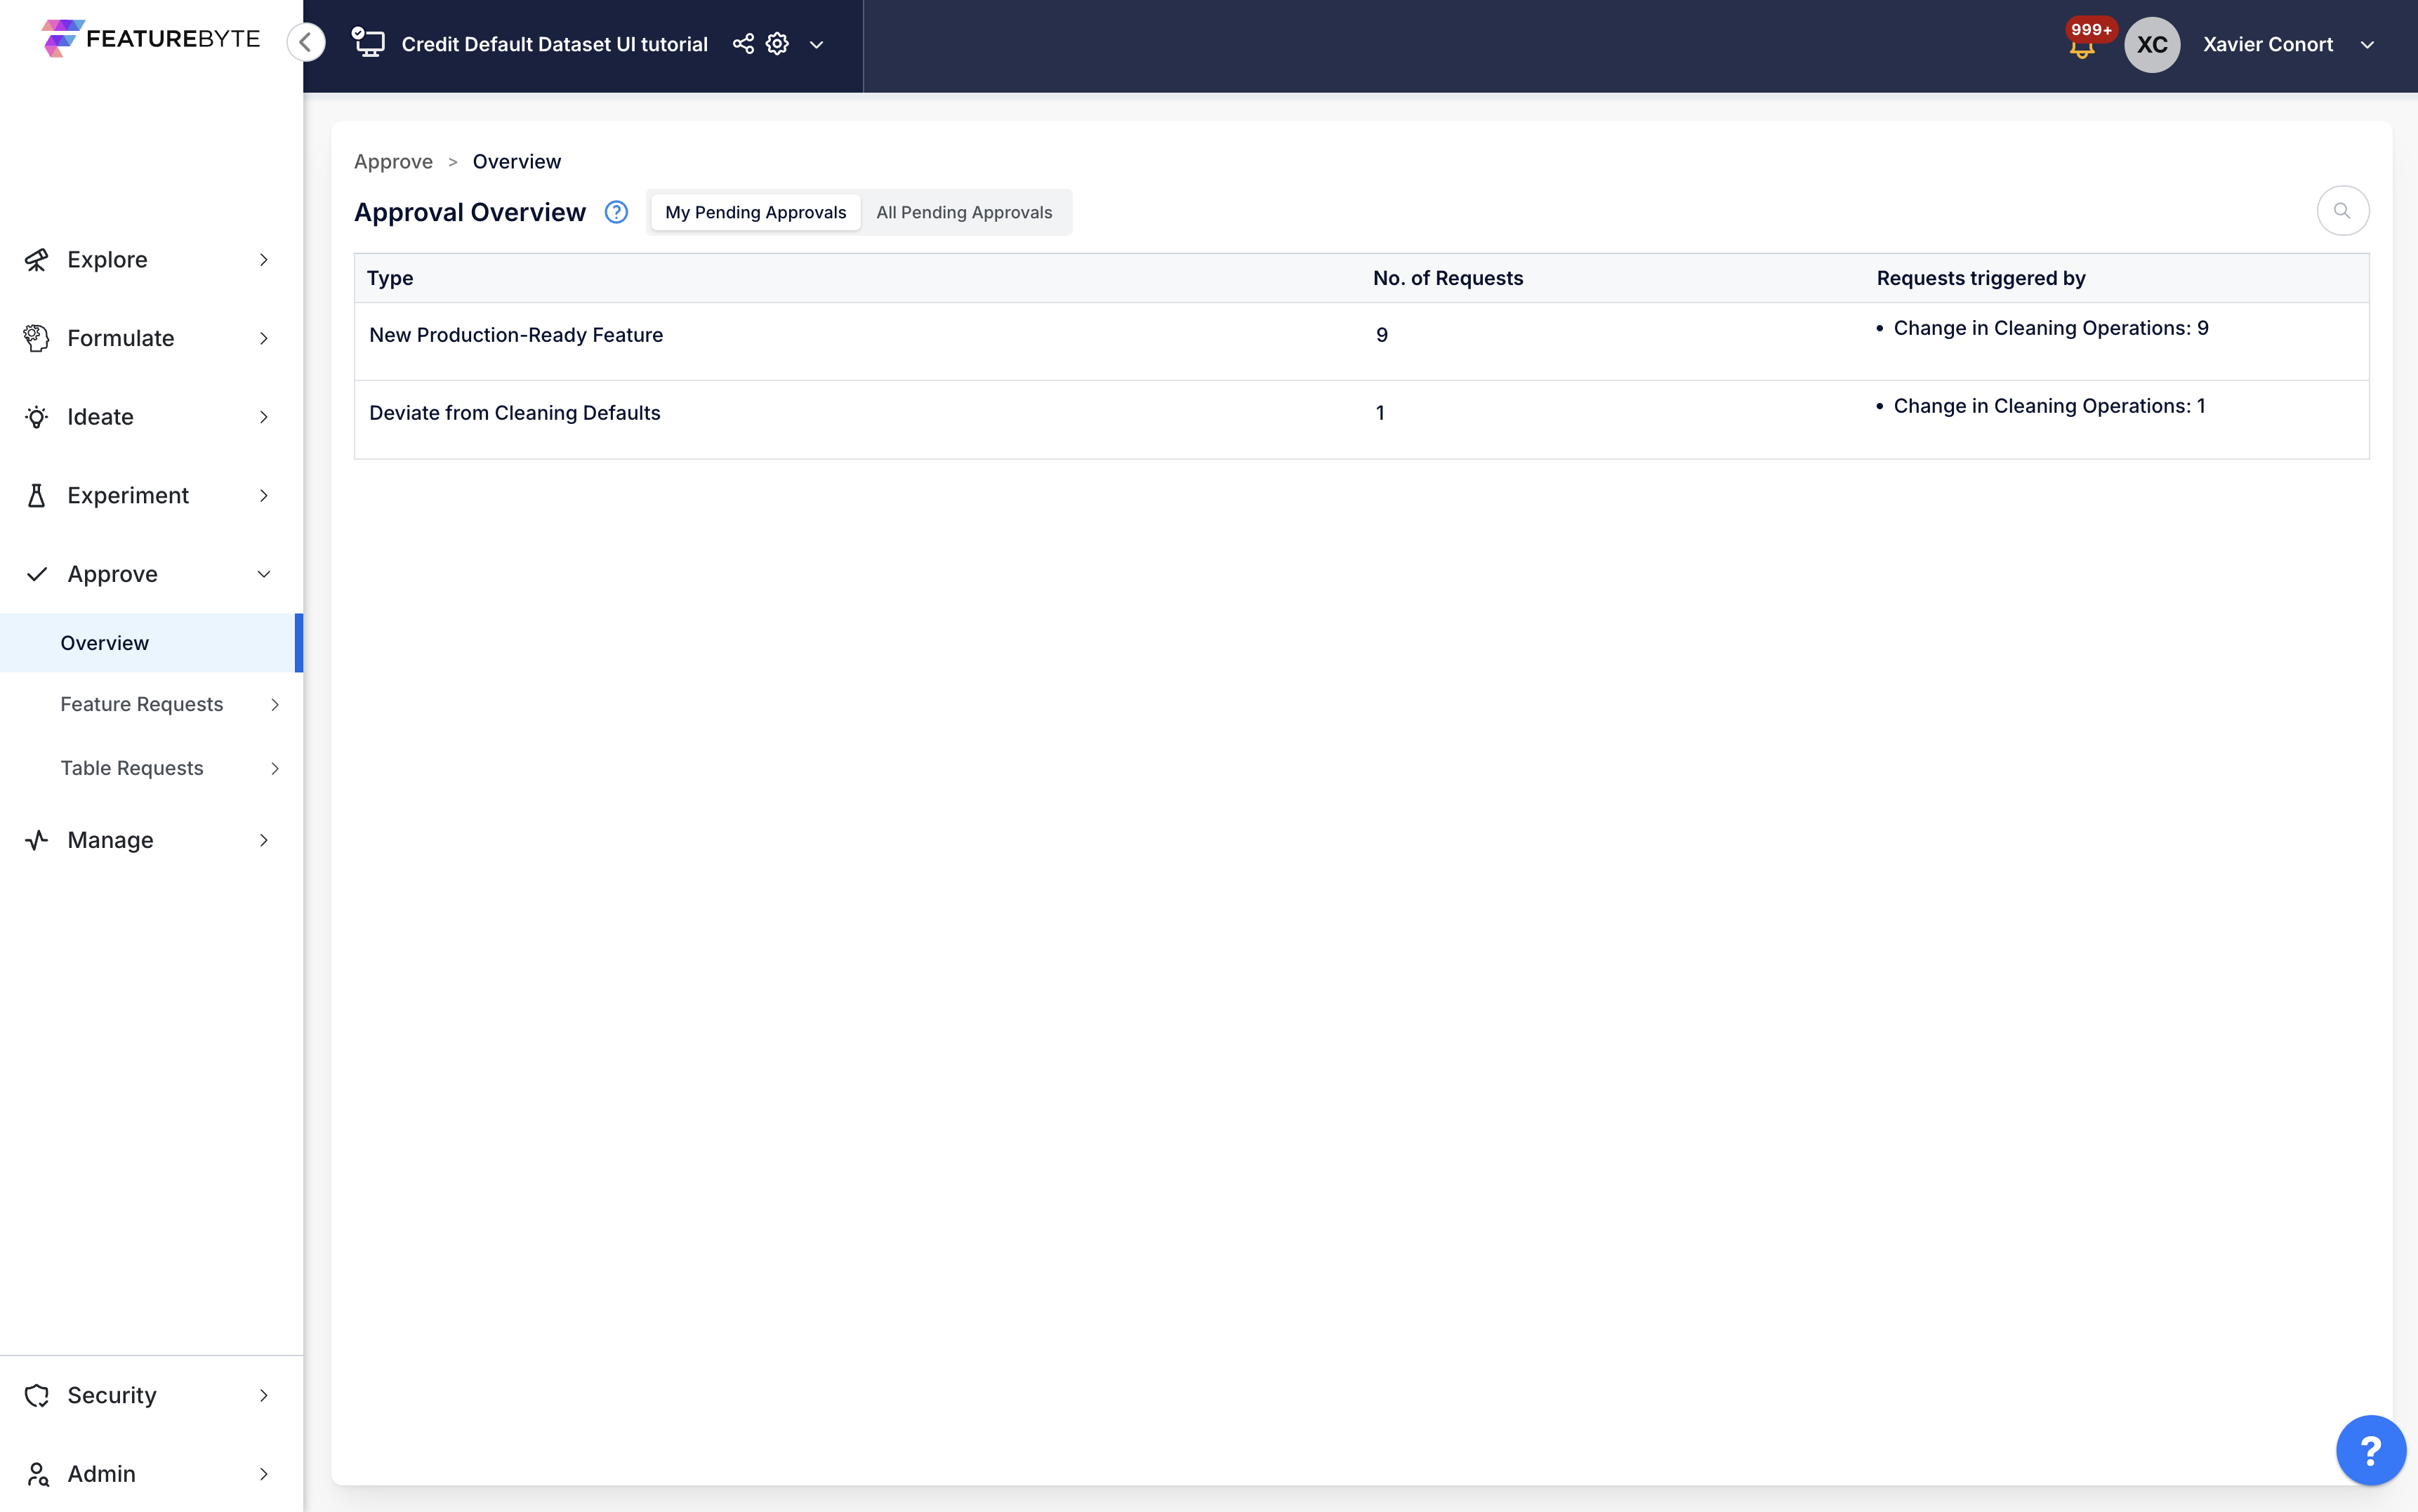Switch to My Pending Approvals view
The width and height of the screenshot is (2418, 1512).
click(x=755, y=212)
